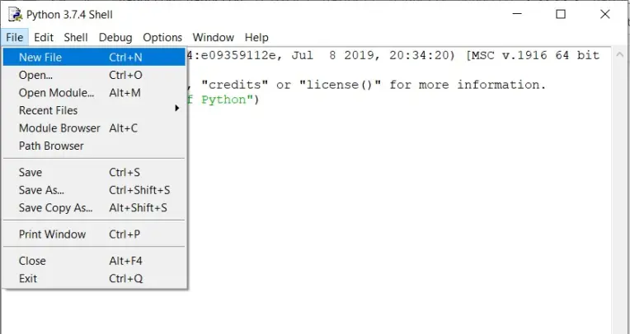The width and height of the screenshot is (630, 334).
Task: Click the "license()" text in shell
Action: (x=341, y=85)
